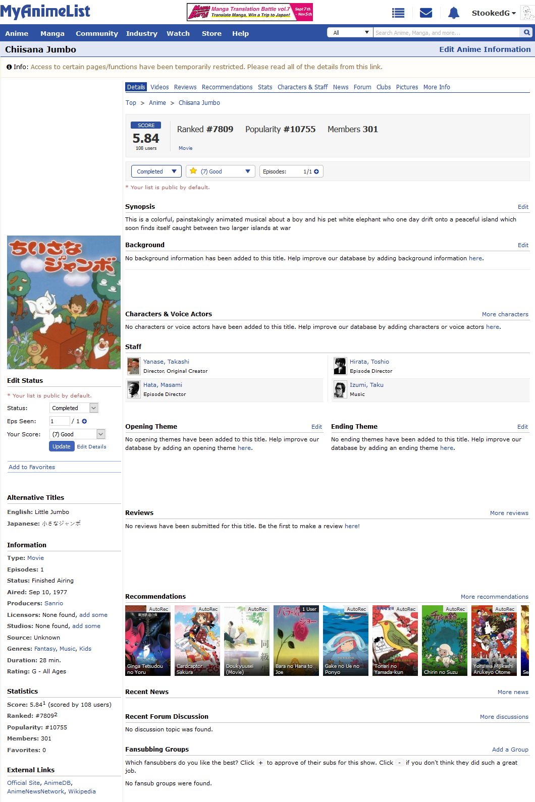The width and height of the screenshot is (535, 802).
Task: Open the anime list icon in header
Action: pyautogui.click(x=398, y=13)
